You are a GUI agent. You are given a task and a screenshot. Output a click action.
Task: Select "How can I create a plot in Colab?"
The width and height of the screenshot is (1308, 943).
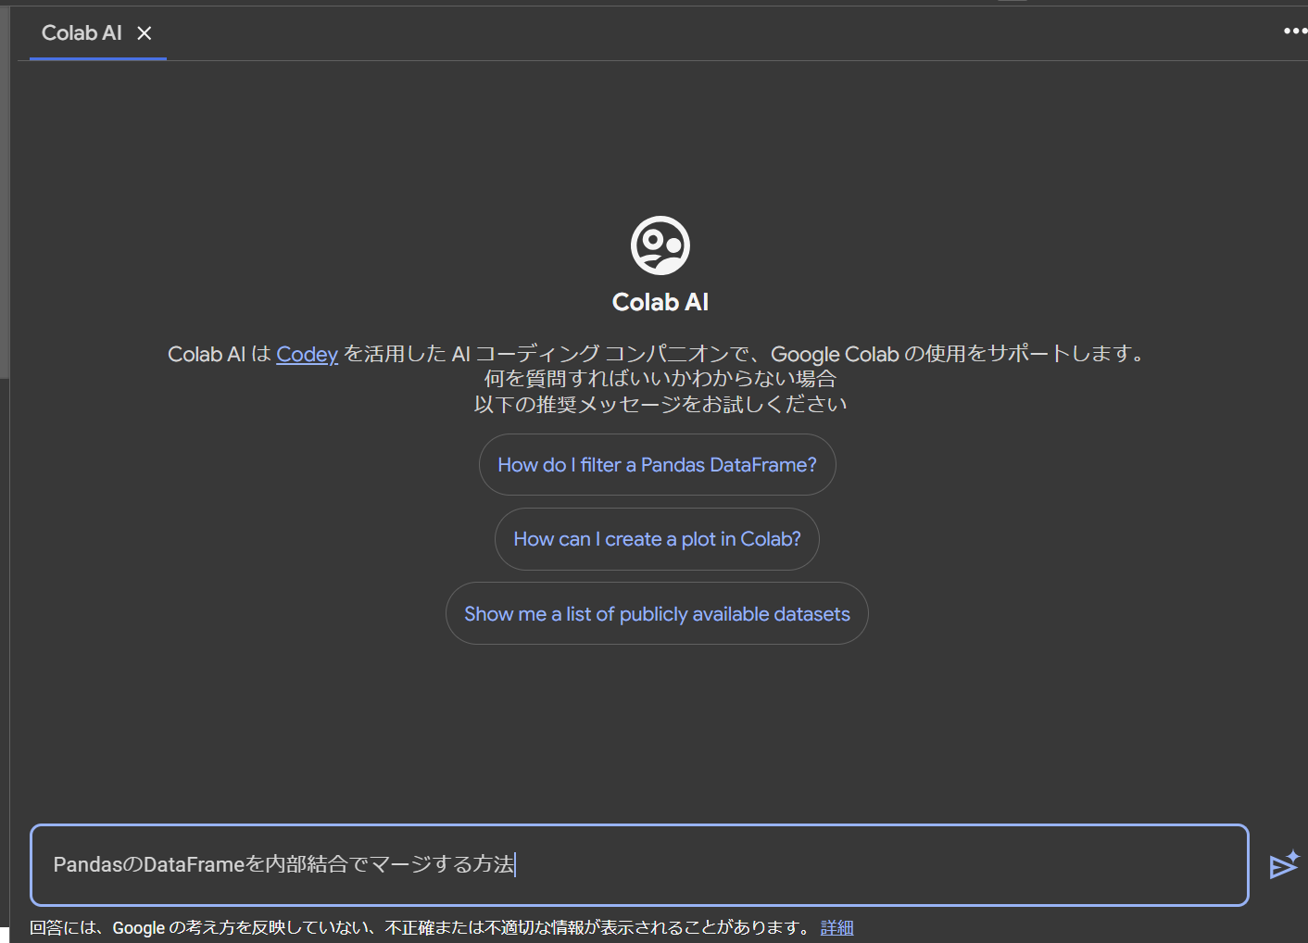tap(657, 538)
